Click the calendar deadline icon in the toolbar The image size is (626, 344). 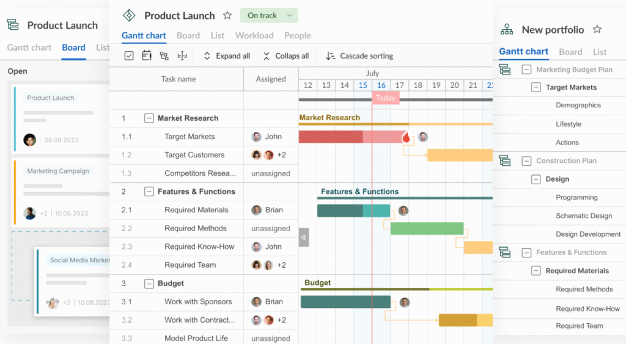tap(147, 56)
